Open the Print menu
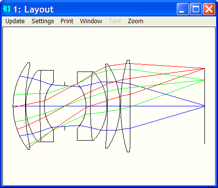The width and height of the screenshot is (218, 188). coord(67,21)
